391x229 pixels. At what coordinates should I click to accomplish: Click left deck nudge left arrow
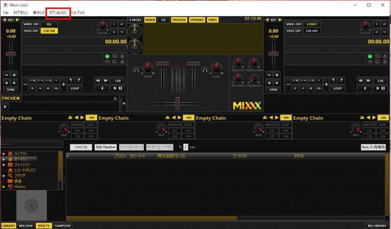7,83
